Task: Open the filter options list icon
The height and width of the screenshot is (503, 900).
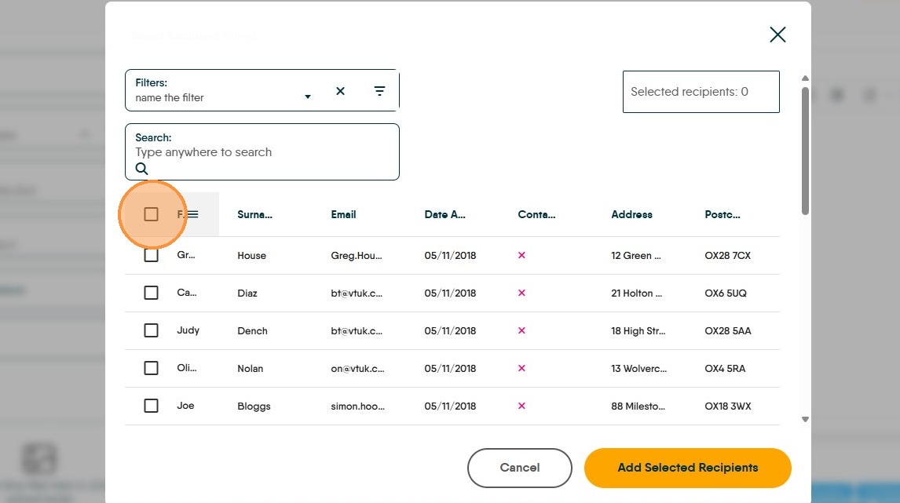Action: pos(379,91)
